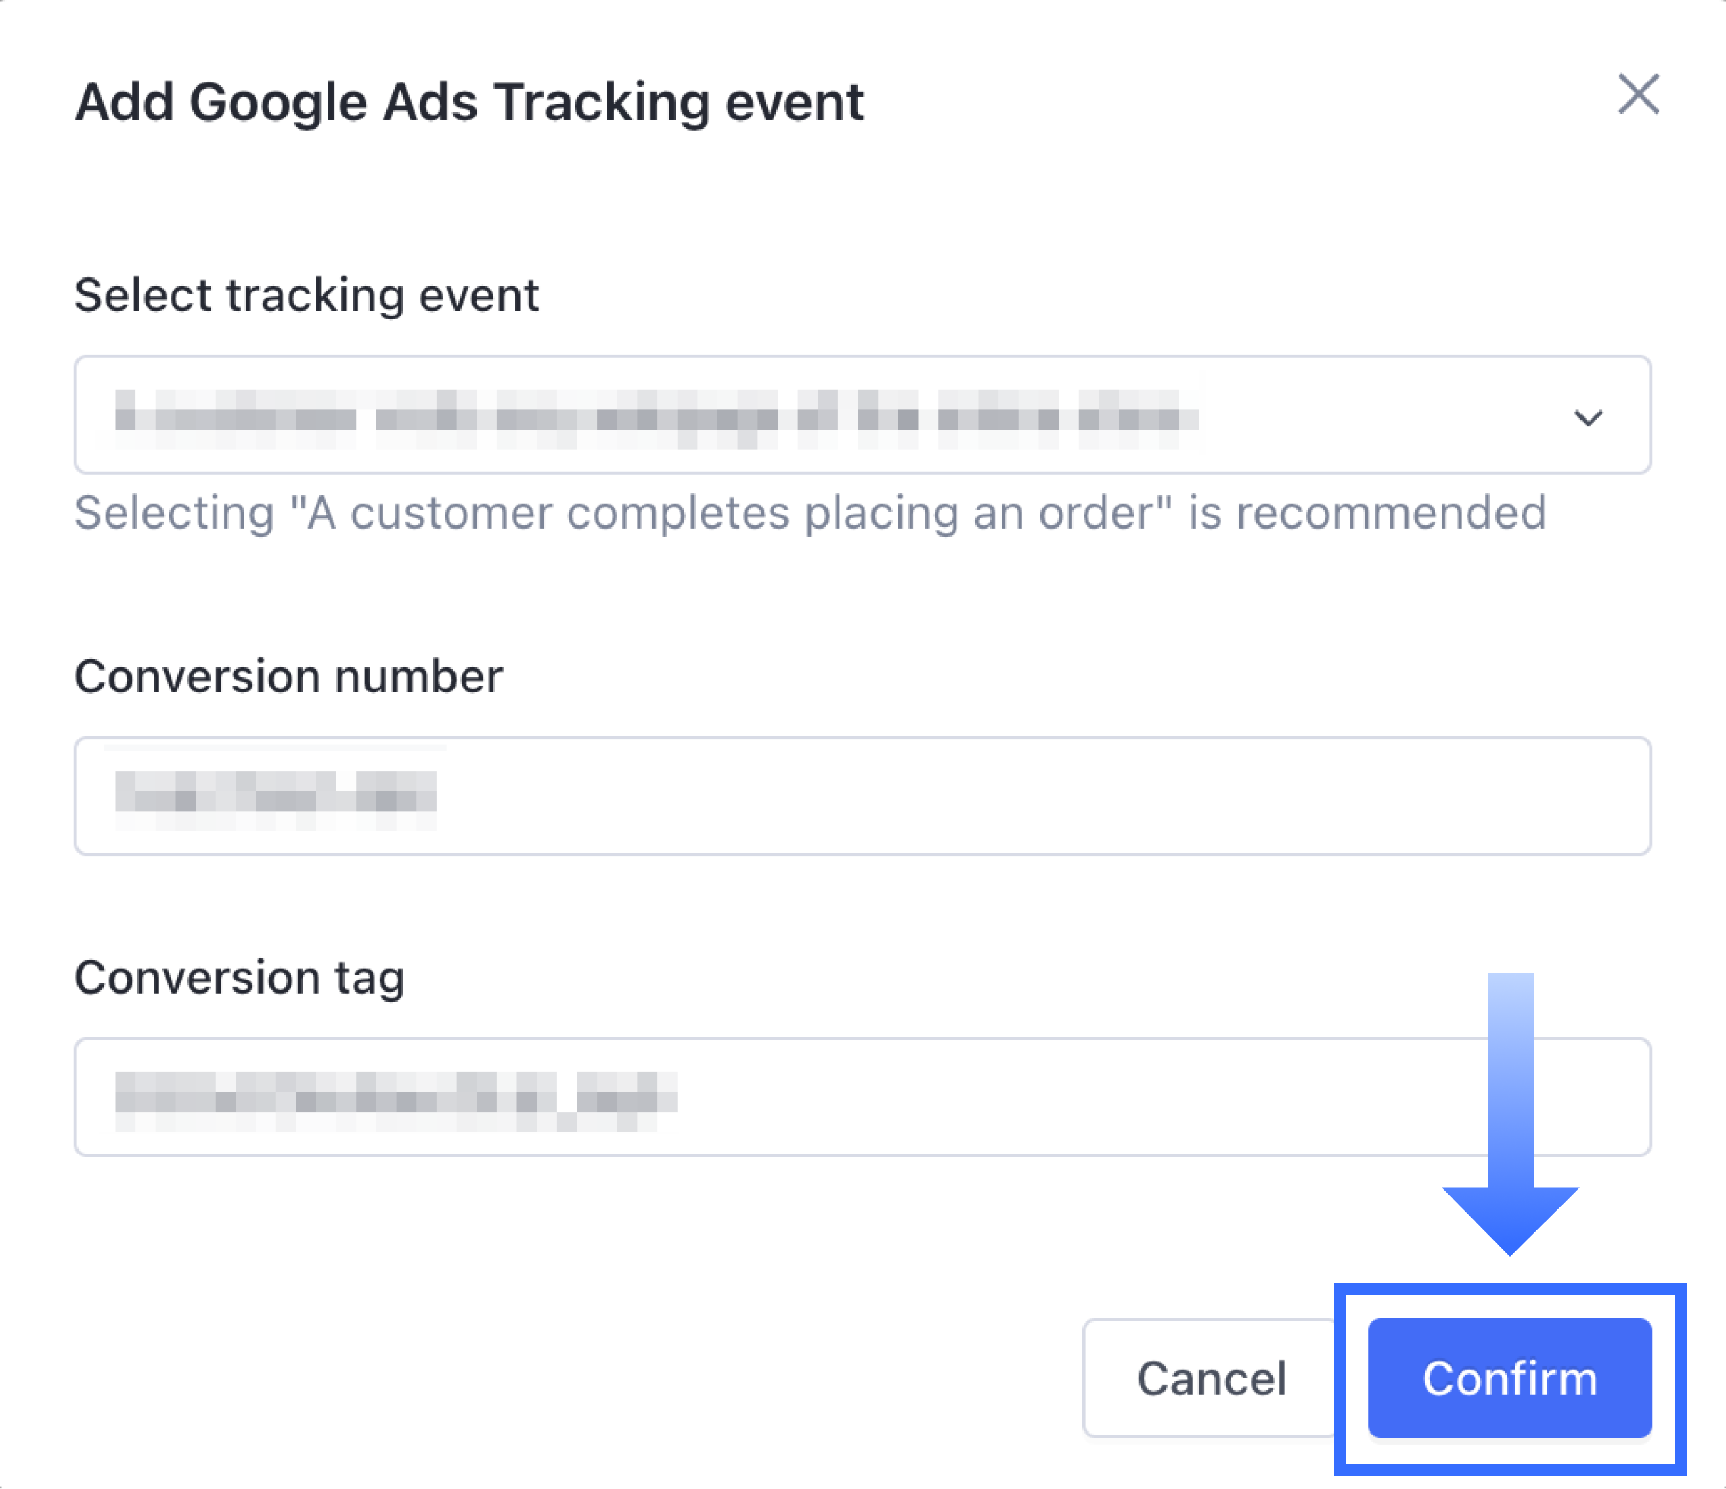Viewport: 1726px width, 1489px height.
Task: Click into the Conversion tag field
Action: click(x=862, y=1096)
